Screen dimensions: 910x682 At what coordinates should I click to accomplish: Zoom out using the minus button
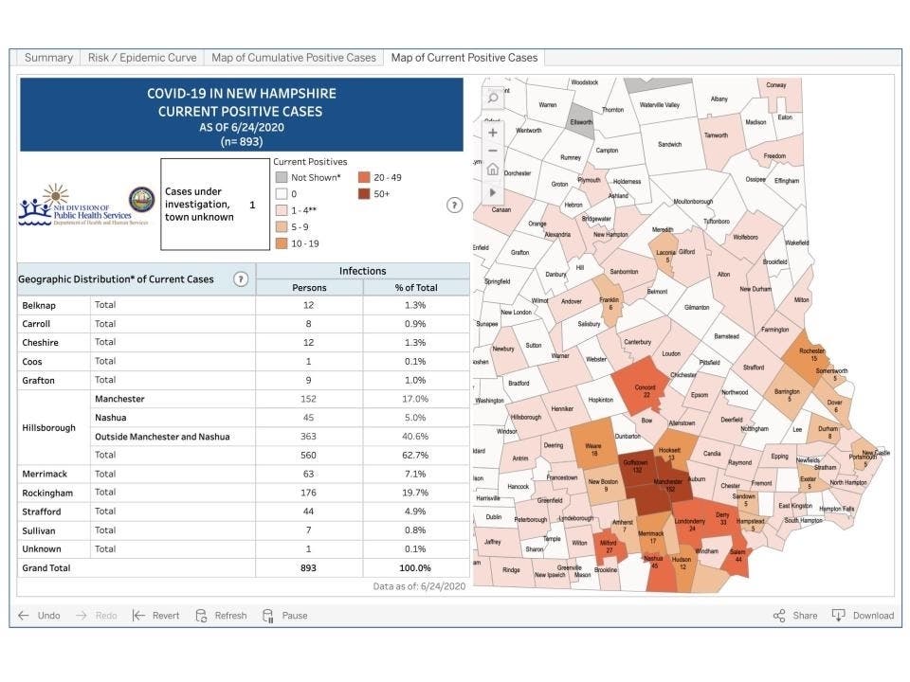pos(493,151)
